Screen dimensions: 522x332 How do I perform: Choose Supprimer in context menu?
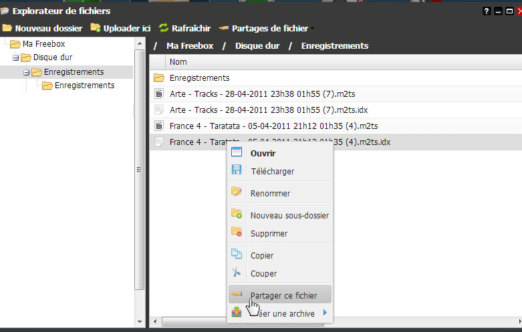pyautogui.click(x=280, y=234)
